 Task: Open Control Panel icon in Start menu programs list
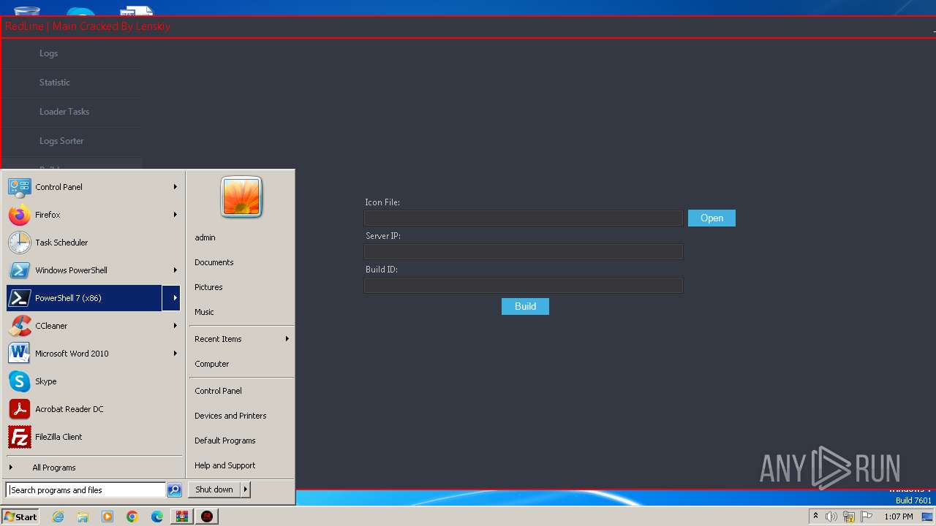click(19, 187)
